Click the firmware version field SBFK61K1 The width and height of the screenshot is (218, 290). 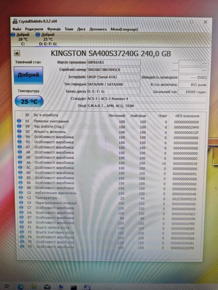tap(114, 62)
